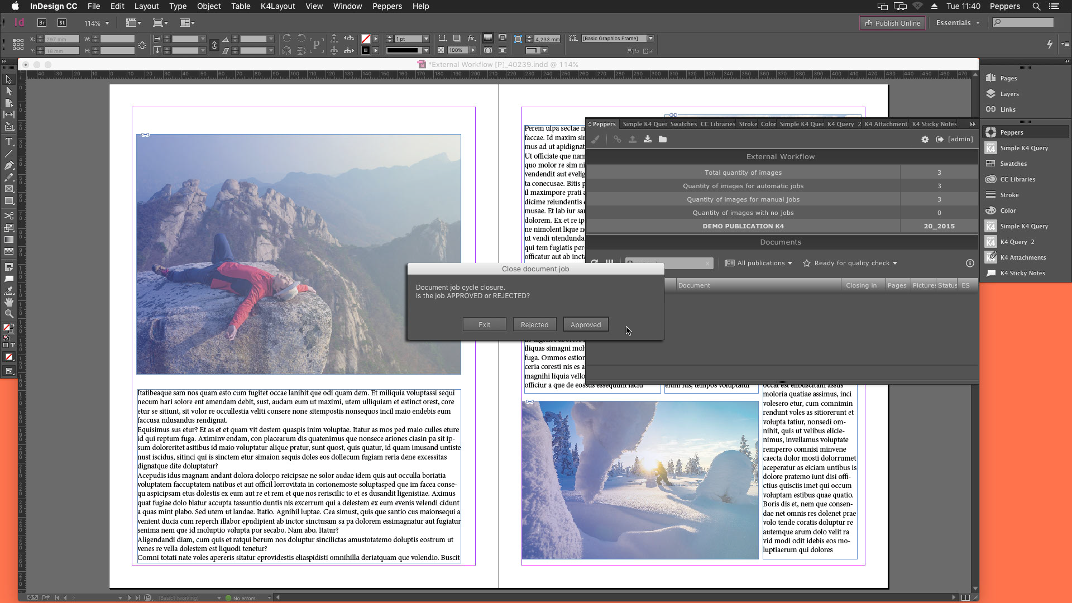Switch to the CC Libraries panel tab
This screenshot has height=603, width=1072.
[x=717, y=124]
